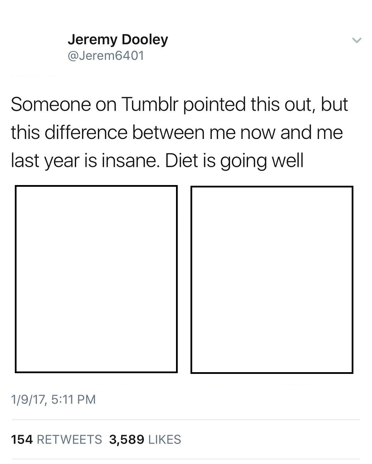Open the right attached photo
The image size is (372, 464).
click(272, 280)
